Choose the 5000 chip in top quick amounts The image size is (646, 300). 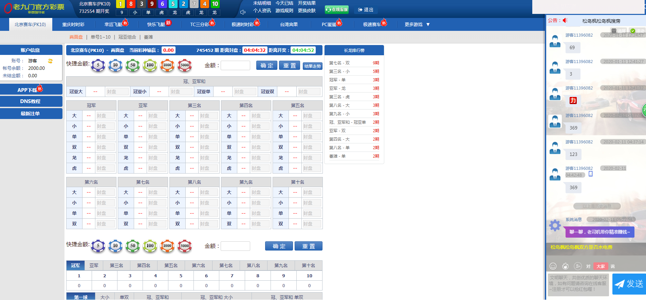pos(185,65)
